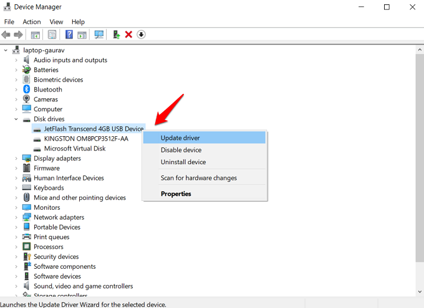Expand Sound, video and game controllers
The width and height of the screenshot is (424, 308).
[x=16, y=286]
